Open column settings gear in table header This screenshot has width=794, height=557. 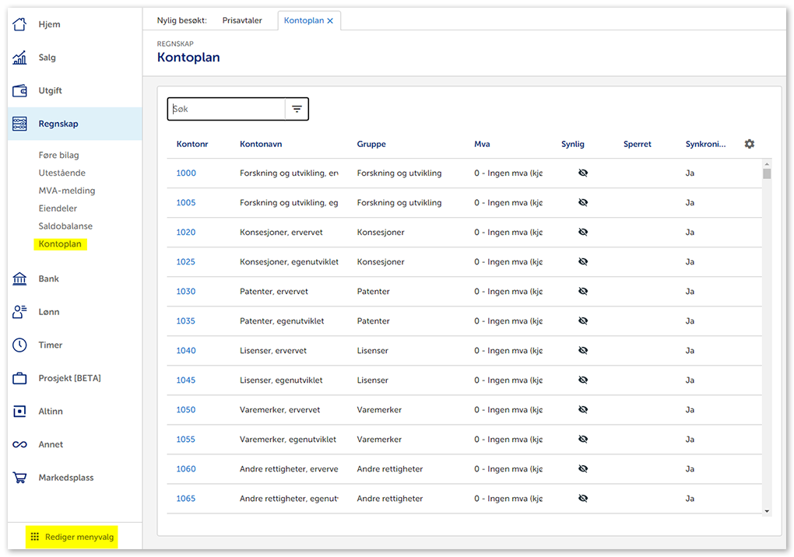(749, 144)
